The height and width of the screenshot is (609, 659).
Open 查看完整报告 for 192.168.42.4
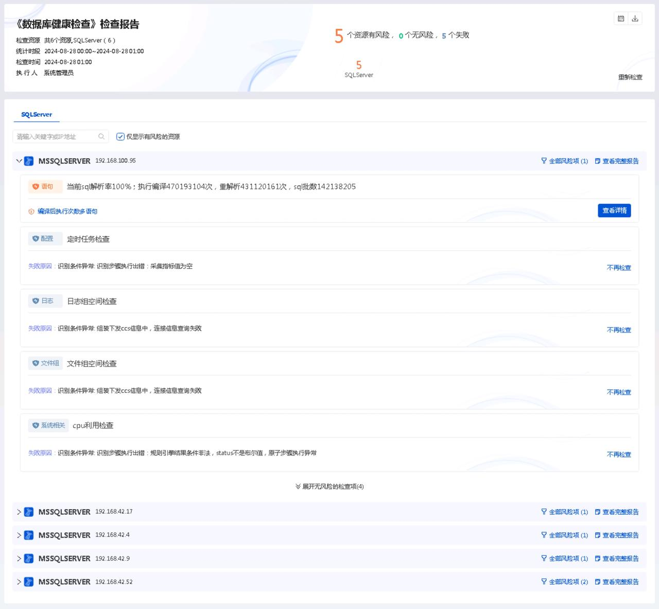click(620, 535)
